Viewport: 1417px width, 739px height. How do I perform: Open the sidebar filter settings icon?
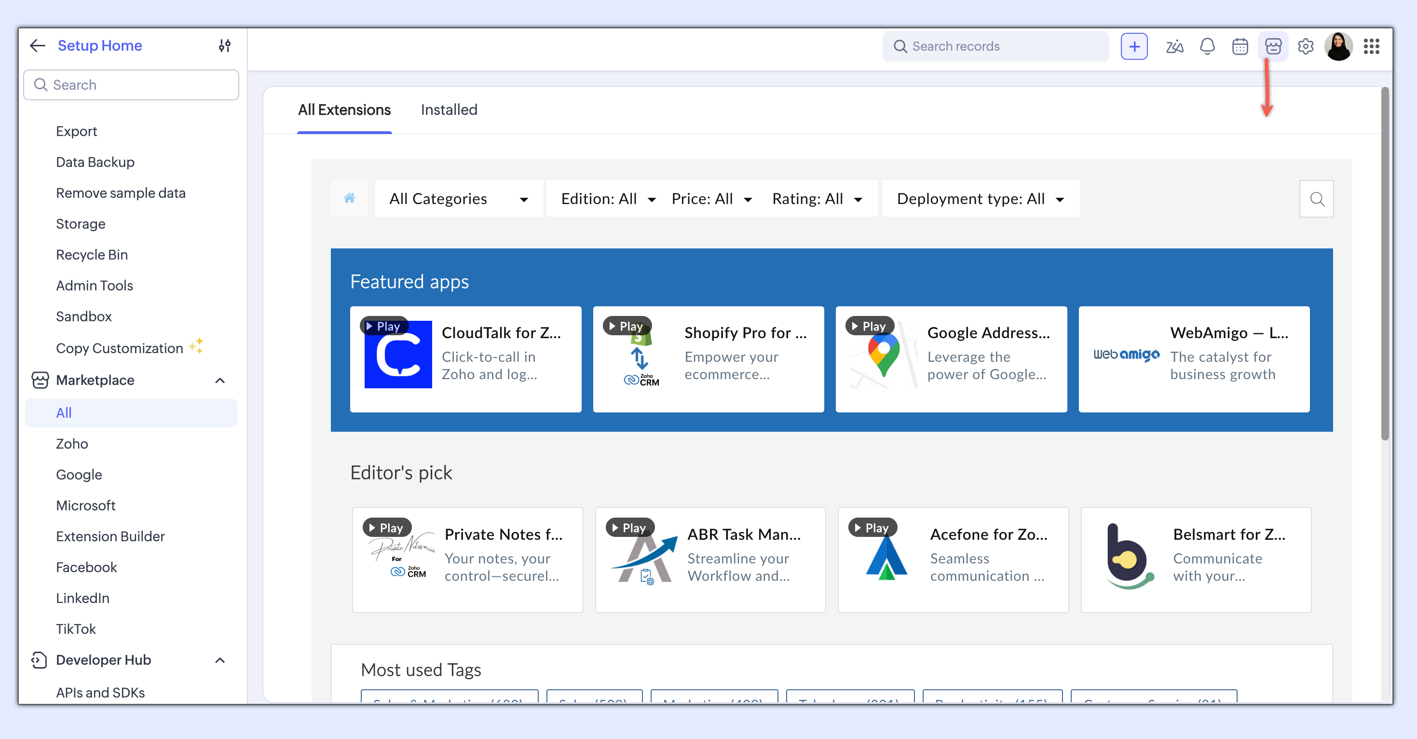[224, 46]
